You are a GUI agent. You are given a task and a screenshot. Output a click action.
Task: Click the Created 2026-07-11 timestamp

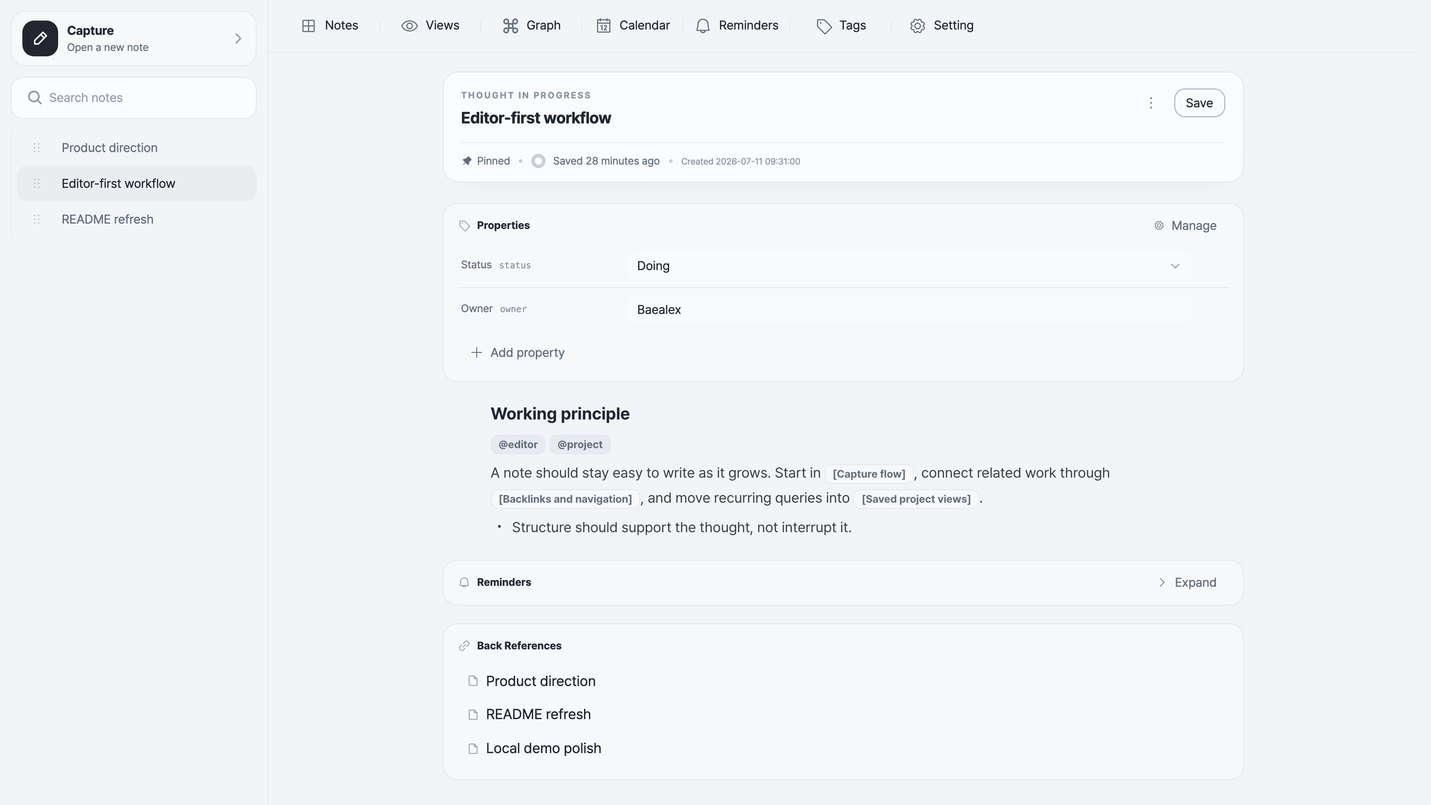point(741,161)
